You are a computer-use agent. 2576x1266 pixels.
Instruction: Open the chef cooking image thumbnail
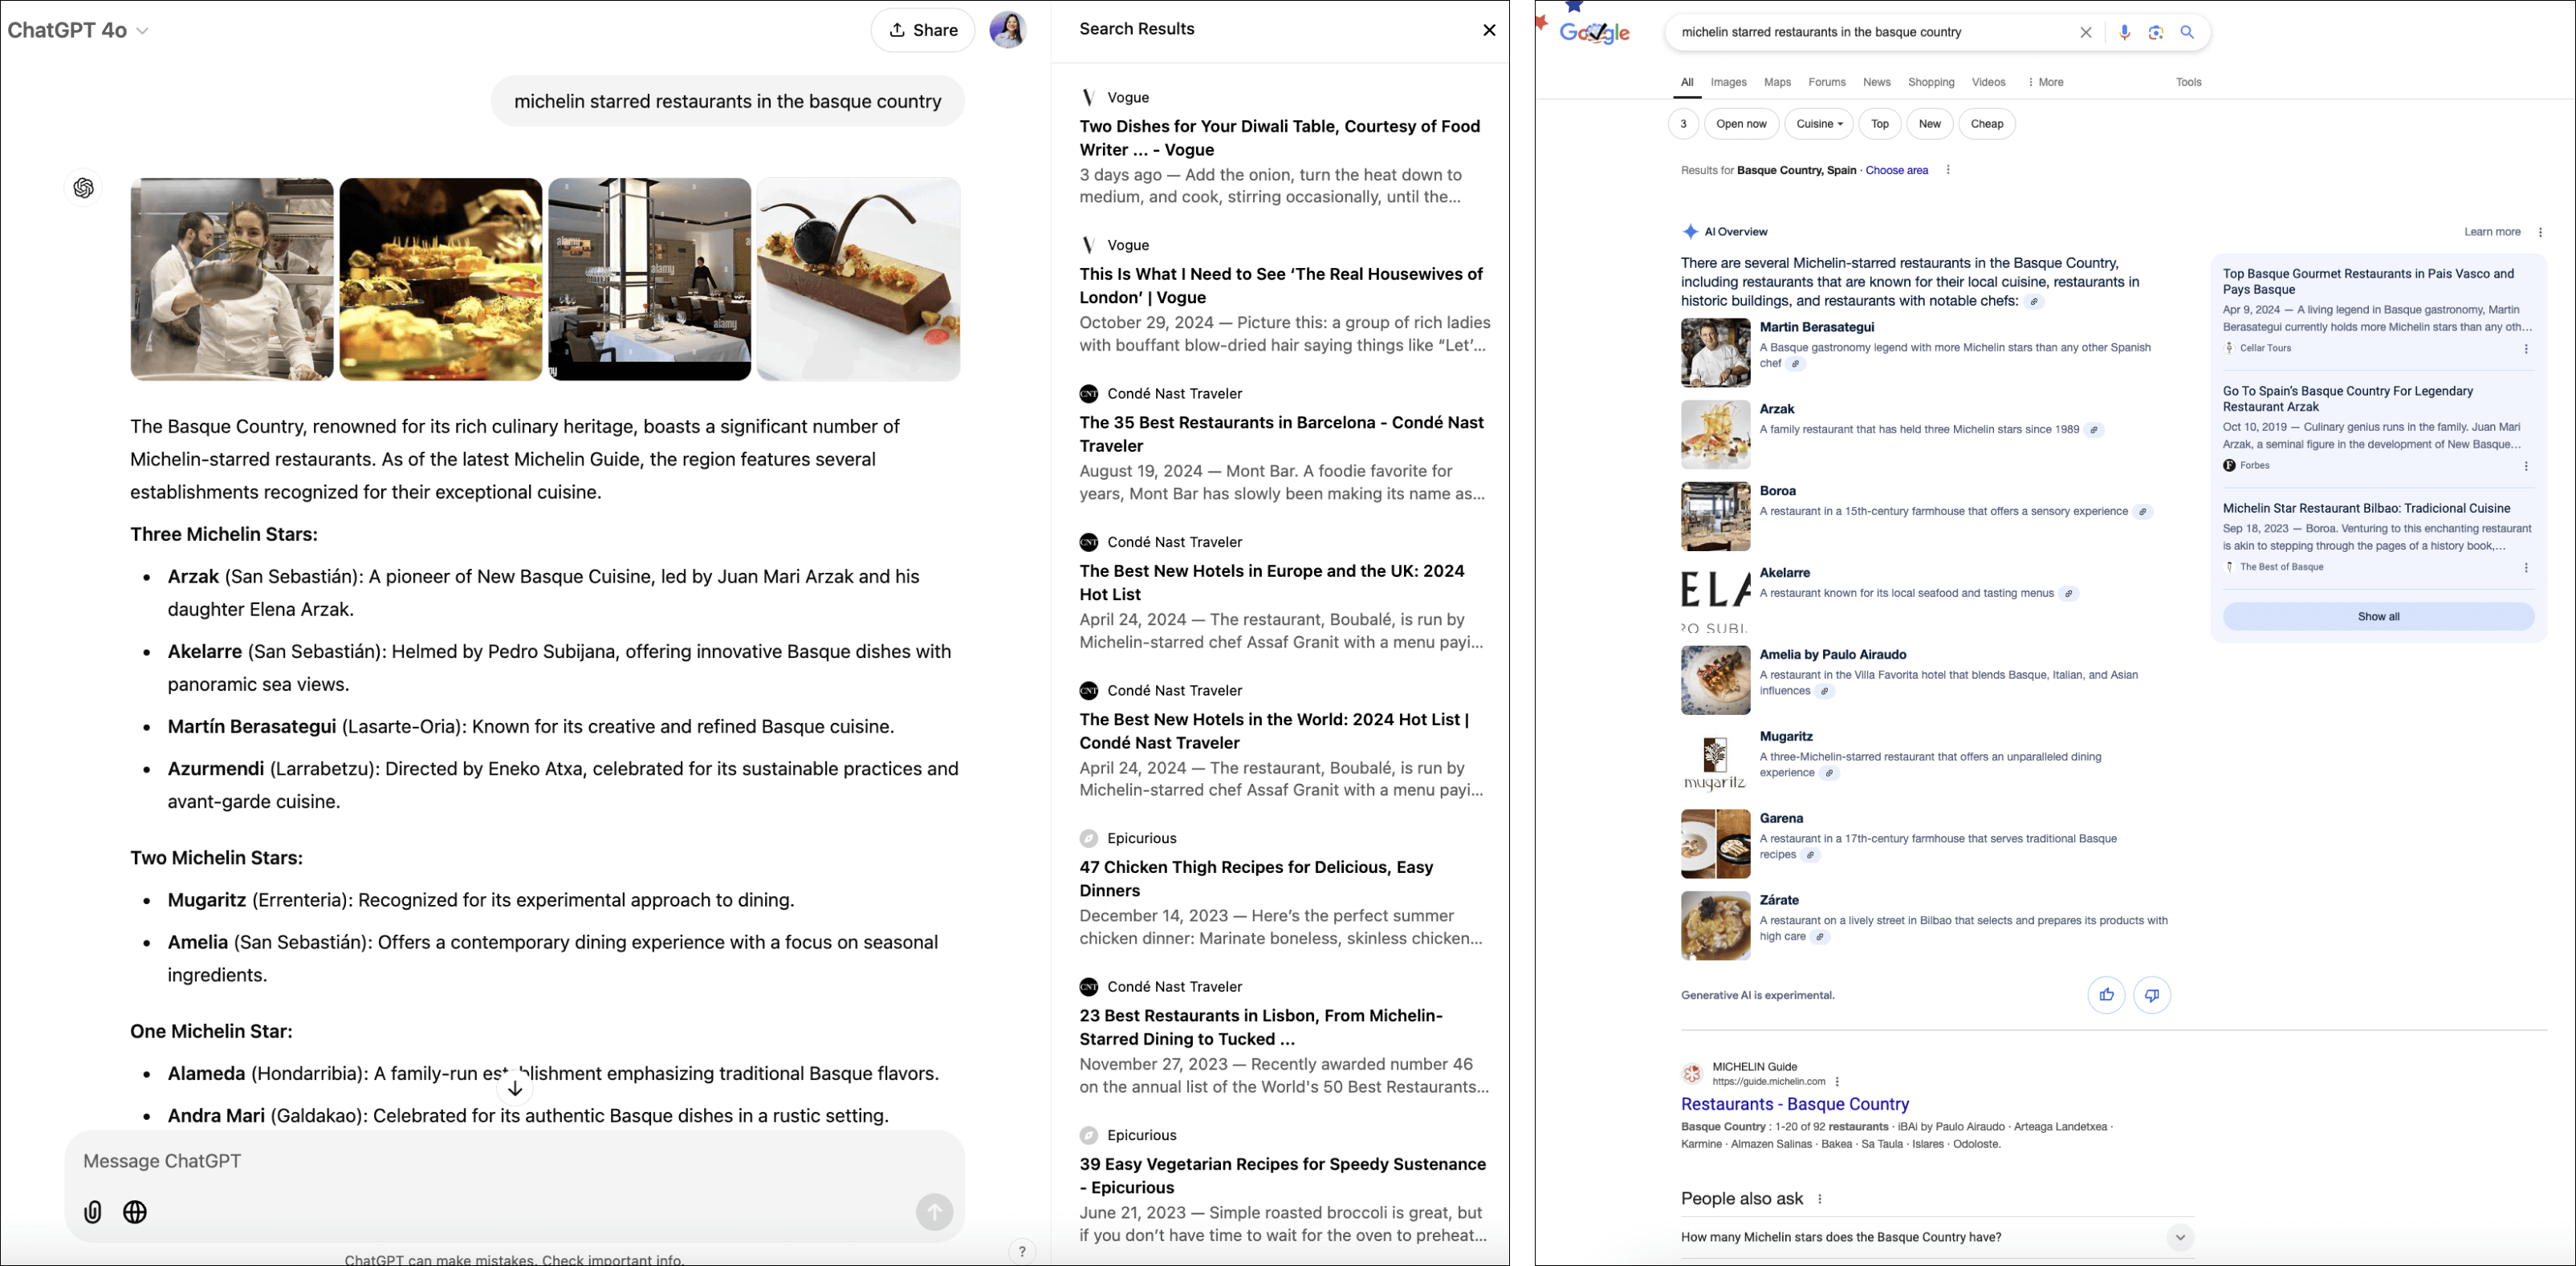[x=232, y=278]
